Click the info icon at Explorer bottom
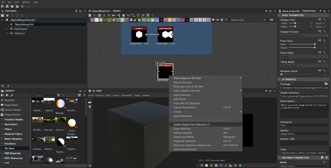Image resolution: width=331 pixels, height=168 pixels. coord(8,86)
